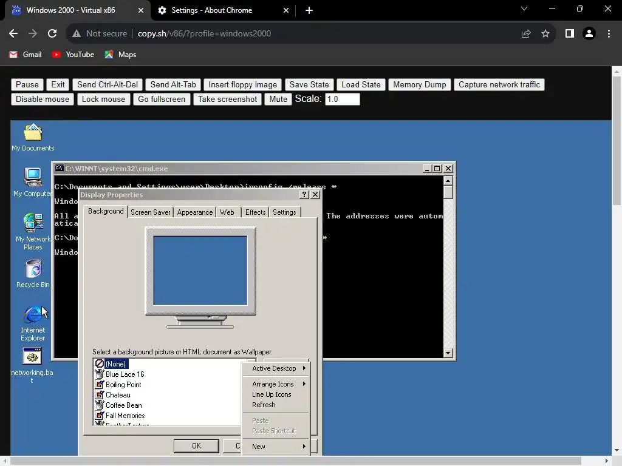Share this page icon in address bar
622x466 pixels.
(526, 34)
